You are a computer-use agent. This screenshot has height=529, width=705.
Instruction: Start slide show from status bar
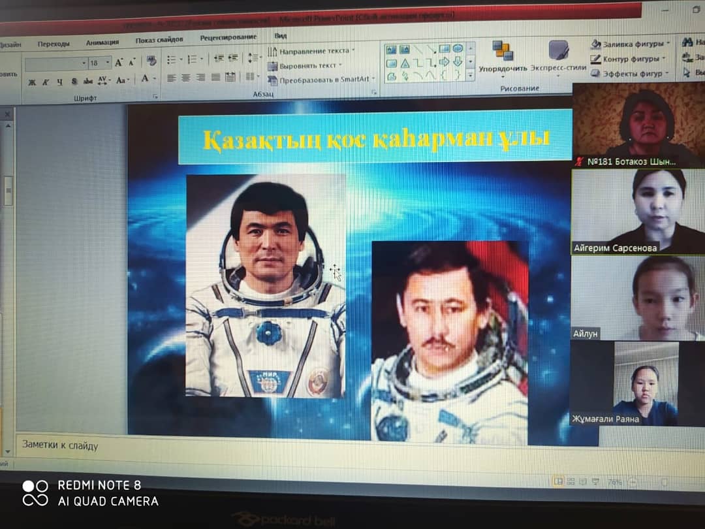[596, 482]
